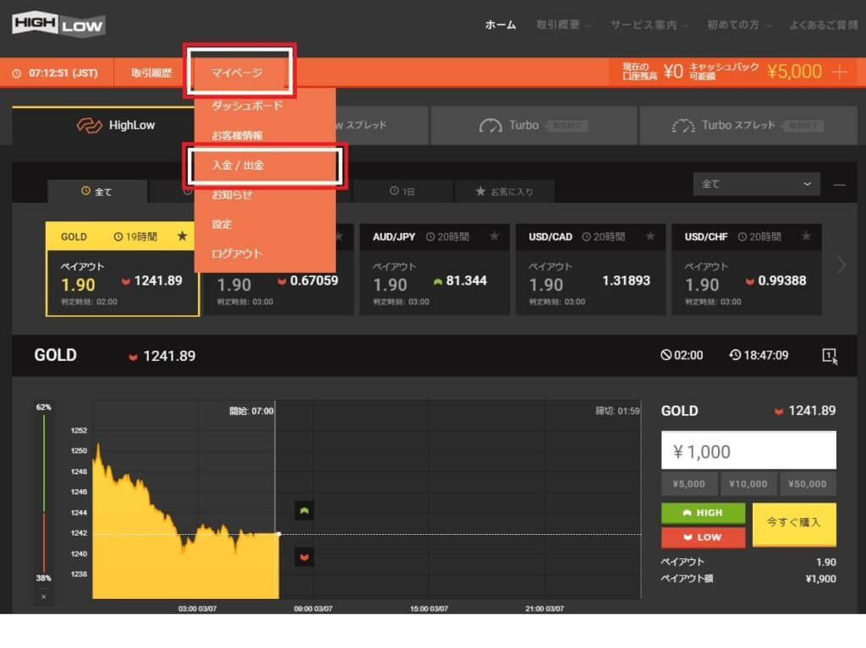The width and height of the screenshot is (866, 648).
Task: Set amount with ¥10,000 preset button
Action: pos(748,484)
